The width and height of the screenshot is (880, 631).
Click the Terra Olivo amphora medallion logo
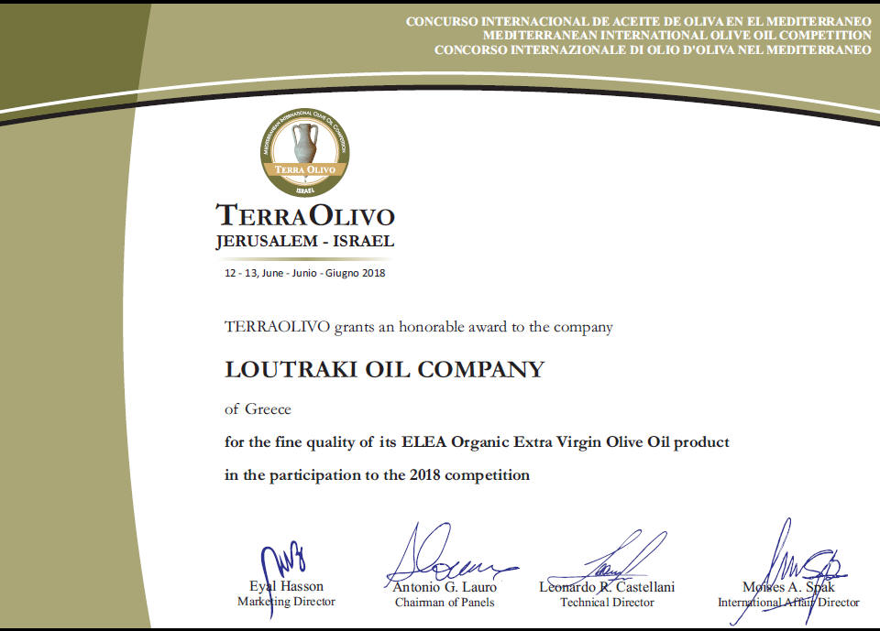(304, 153)
